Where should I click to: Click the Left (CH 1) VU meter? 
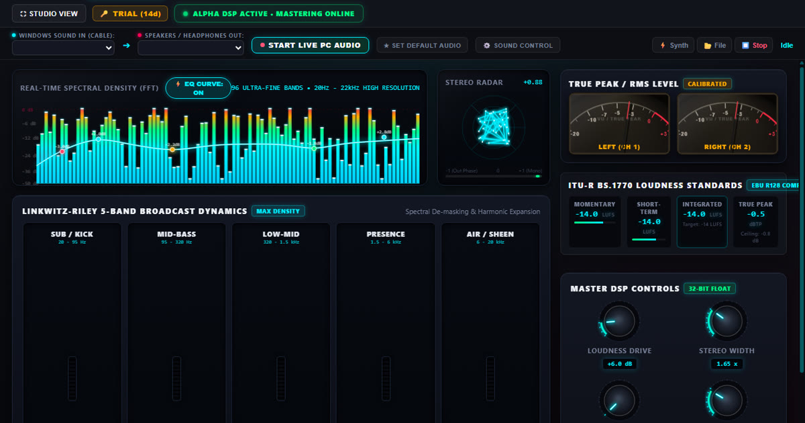619,124
